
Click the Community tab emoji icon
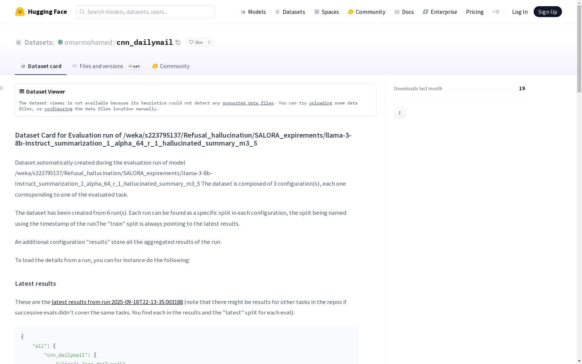155,66
